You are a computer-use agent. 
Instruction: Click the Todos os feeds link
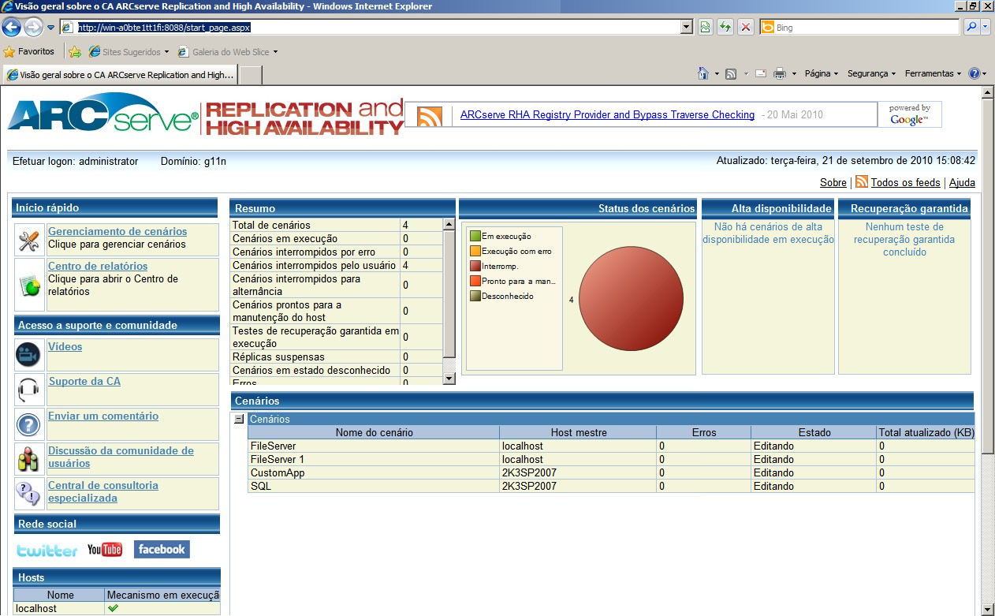tap(905, 182)
